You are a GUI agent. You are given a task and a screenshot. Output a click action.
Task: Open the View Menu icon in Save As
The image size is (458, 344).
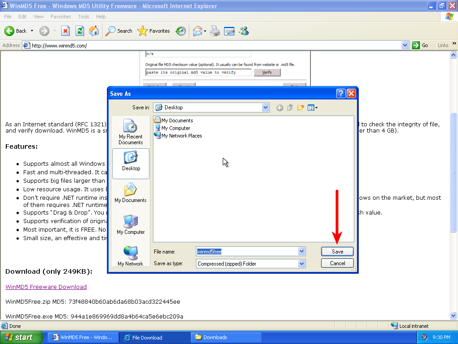click(x=312, y=107)
